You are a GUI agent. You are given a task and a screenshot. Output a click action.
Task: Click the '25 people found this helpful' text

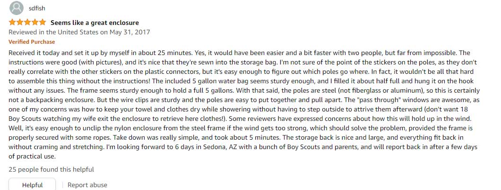[x=51, y=169]
